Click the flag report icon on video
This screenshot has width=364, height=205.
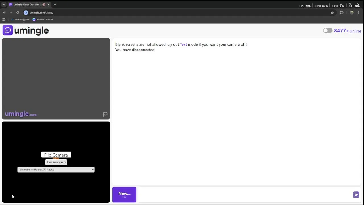coord(105,114)
